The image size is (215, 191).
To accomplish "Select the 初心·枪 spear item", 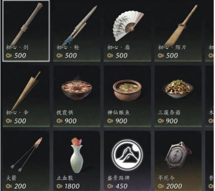I will (77, 31).
